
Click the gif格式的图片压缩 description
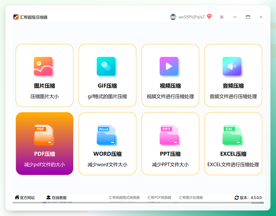point(107,96)
